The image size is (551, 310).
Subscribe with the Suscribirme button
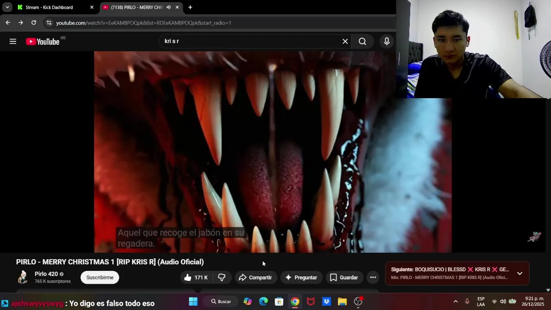click(x=100, y=278)
